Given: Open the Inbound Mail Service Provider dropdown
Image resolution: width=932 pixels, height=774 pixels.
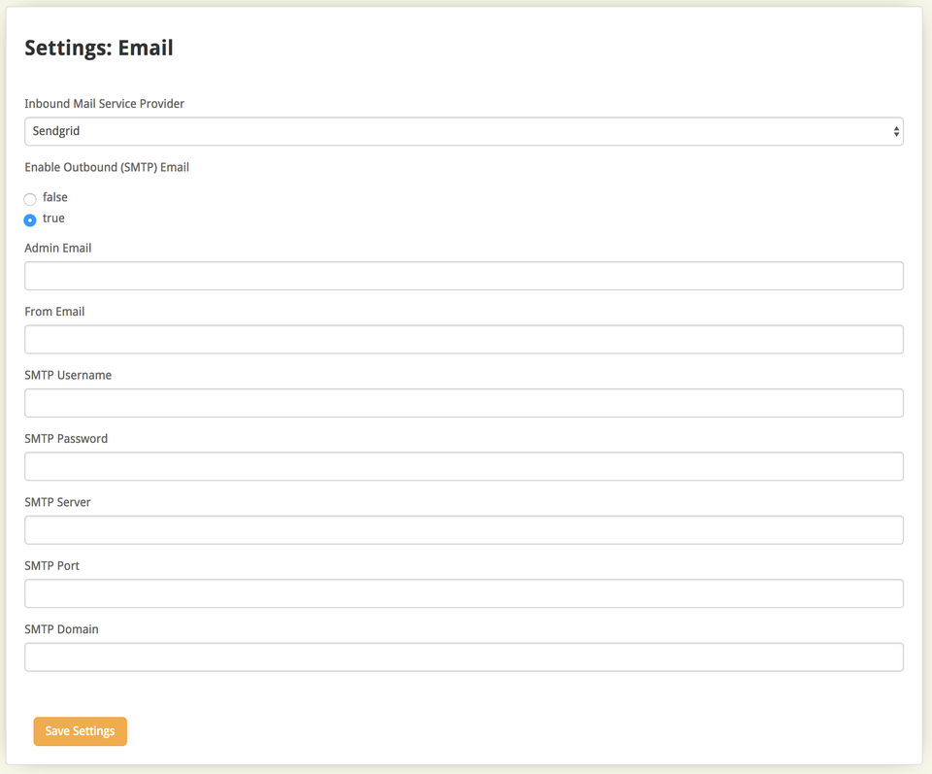Looking at the screenshot, I should (463, 131).
